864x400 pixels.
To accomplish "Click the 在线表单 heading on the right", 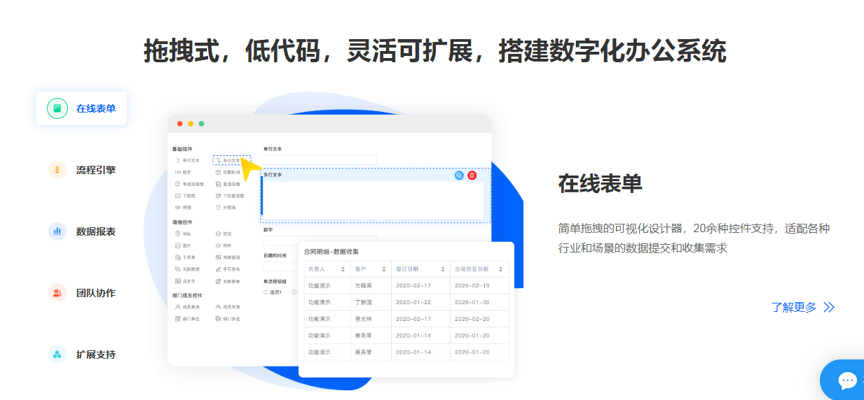I will (x=600, y=183).
